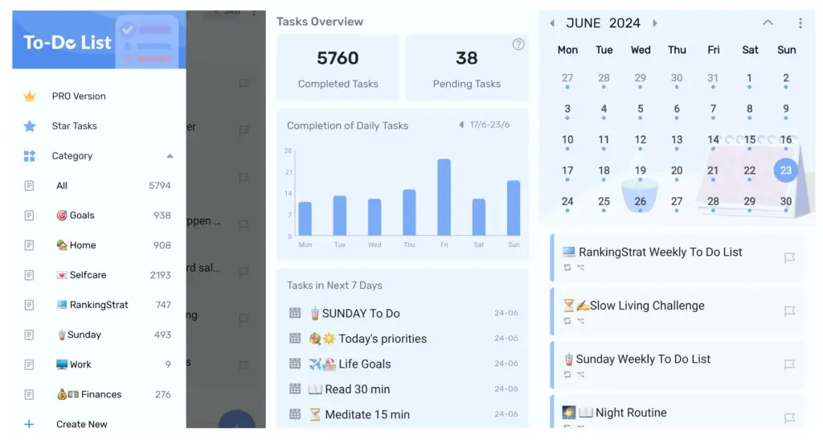Select June 26 in the calendar

click(x=640, y=202)
